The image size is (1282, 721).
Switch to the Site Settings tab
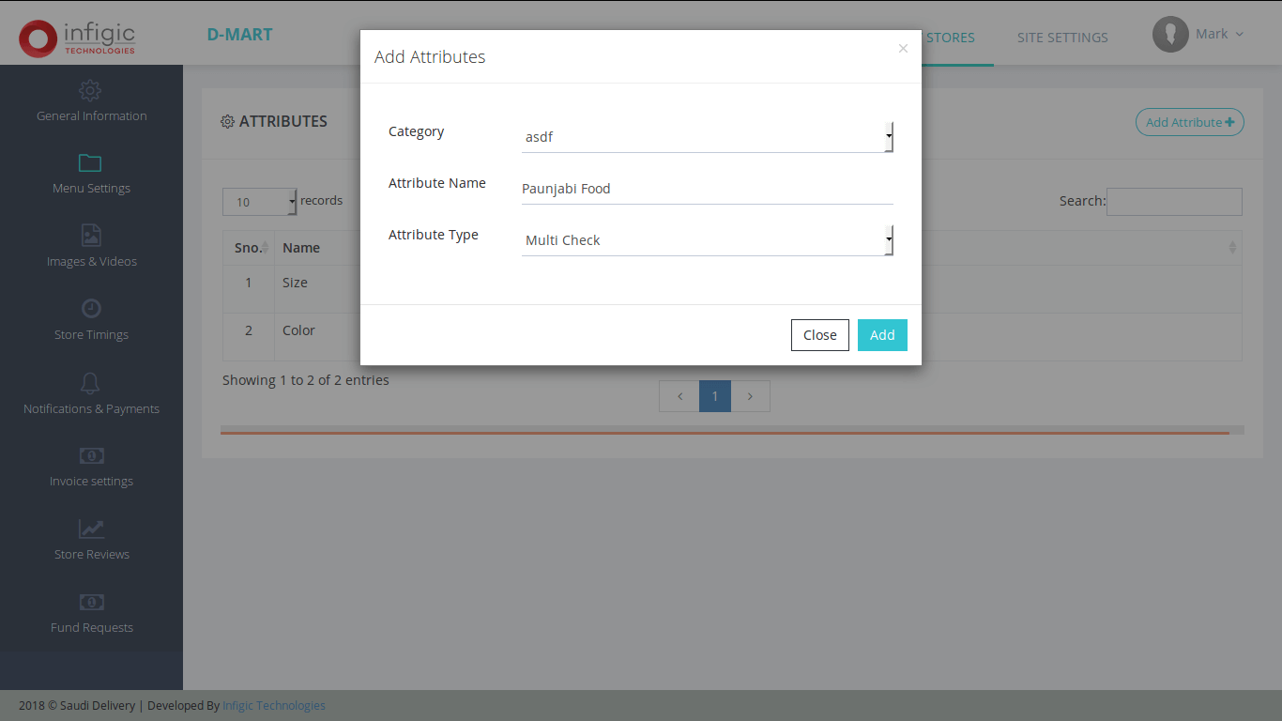pyautogui.click(x=1062, y=38)
